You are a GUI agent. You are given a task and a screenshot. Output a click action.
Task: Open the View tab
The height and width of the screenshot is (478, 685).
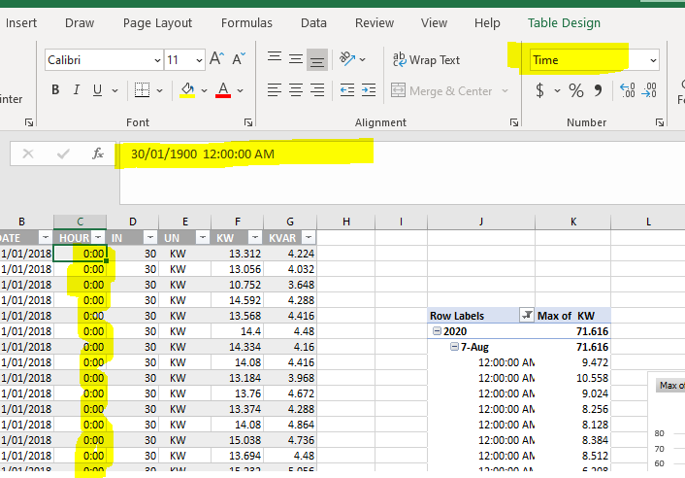pyautogui.click(x=434, y=22)
